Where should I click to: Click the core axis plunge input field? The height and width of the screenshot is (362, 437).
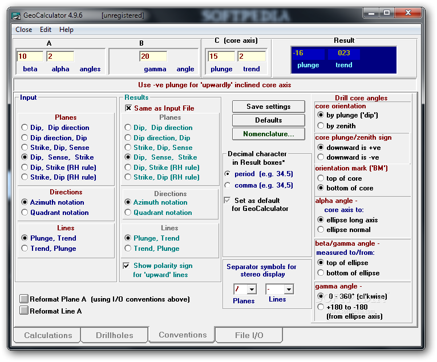tap(221, 56)
